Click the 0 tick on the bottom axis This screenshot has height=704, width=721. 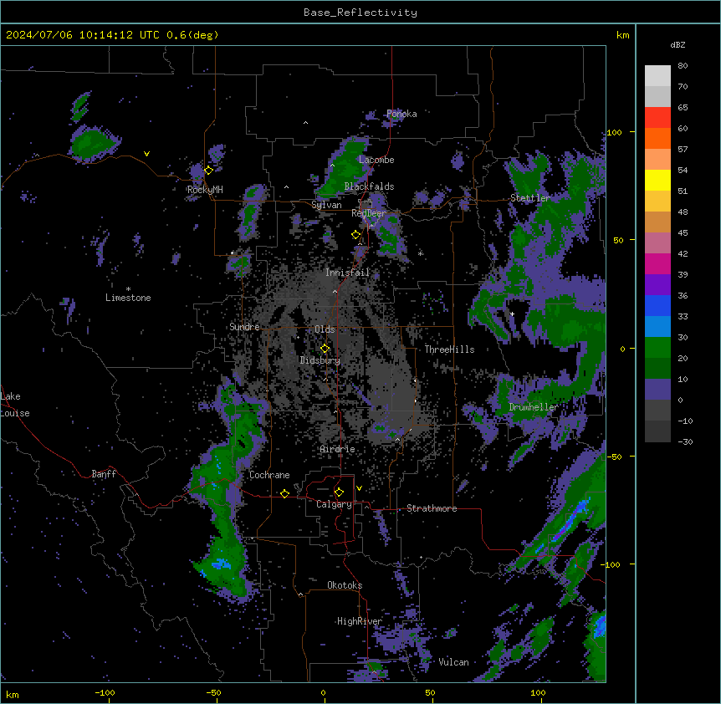tap(323, 692)
